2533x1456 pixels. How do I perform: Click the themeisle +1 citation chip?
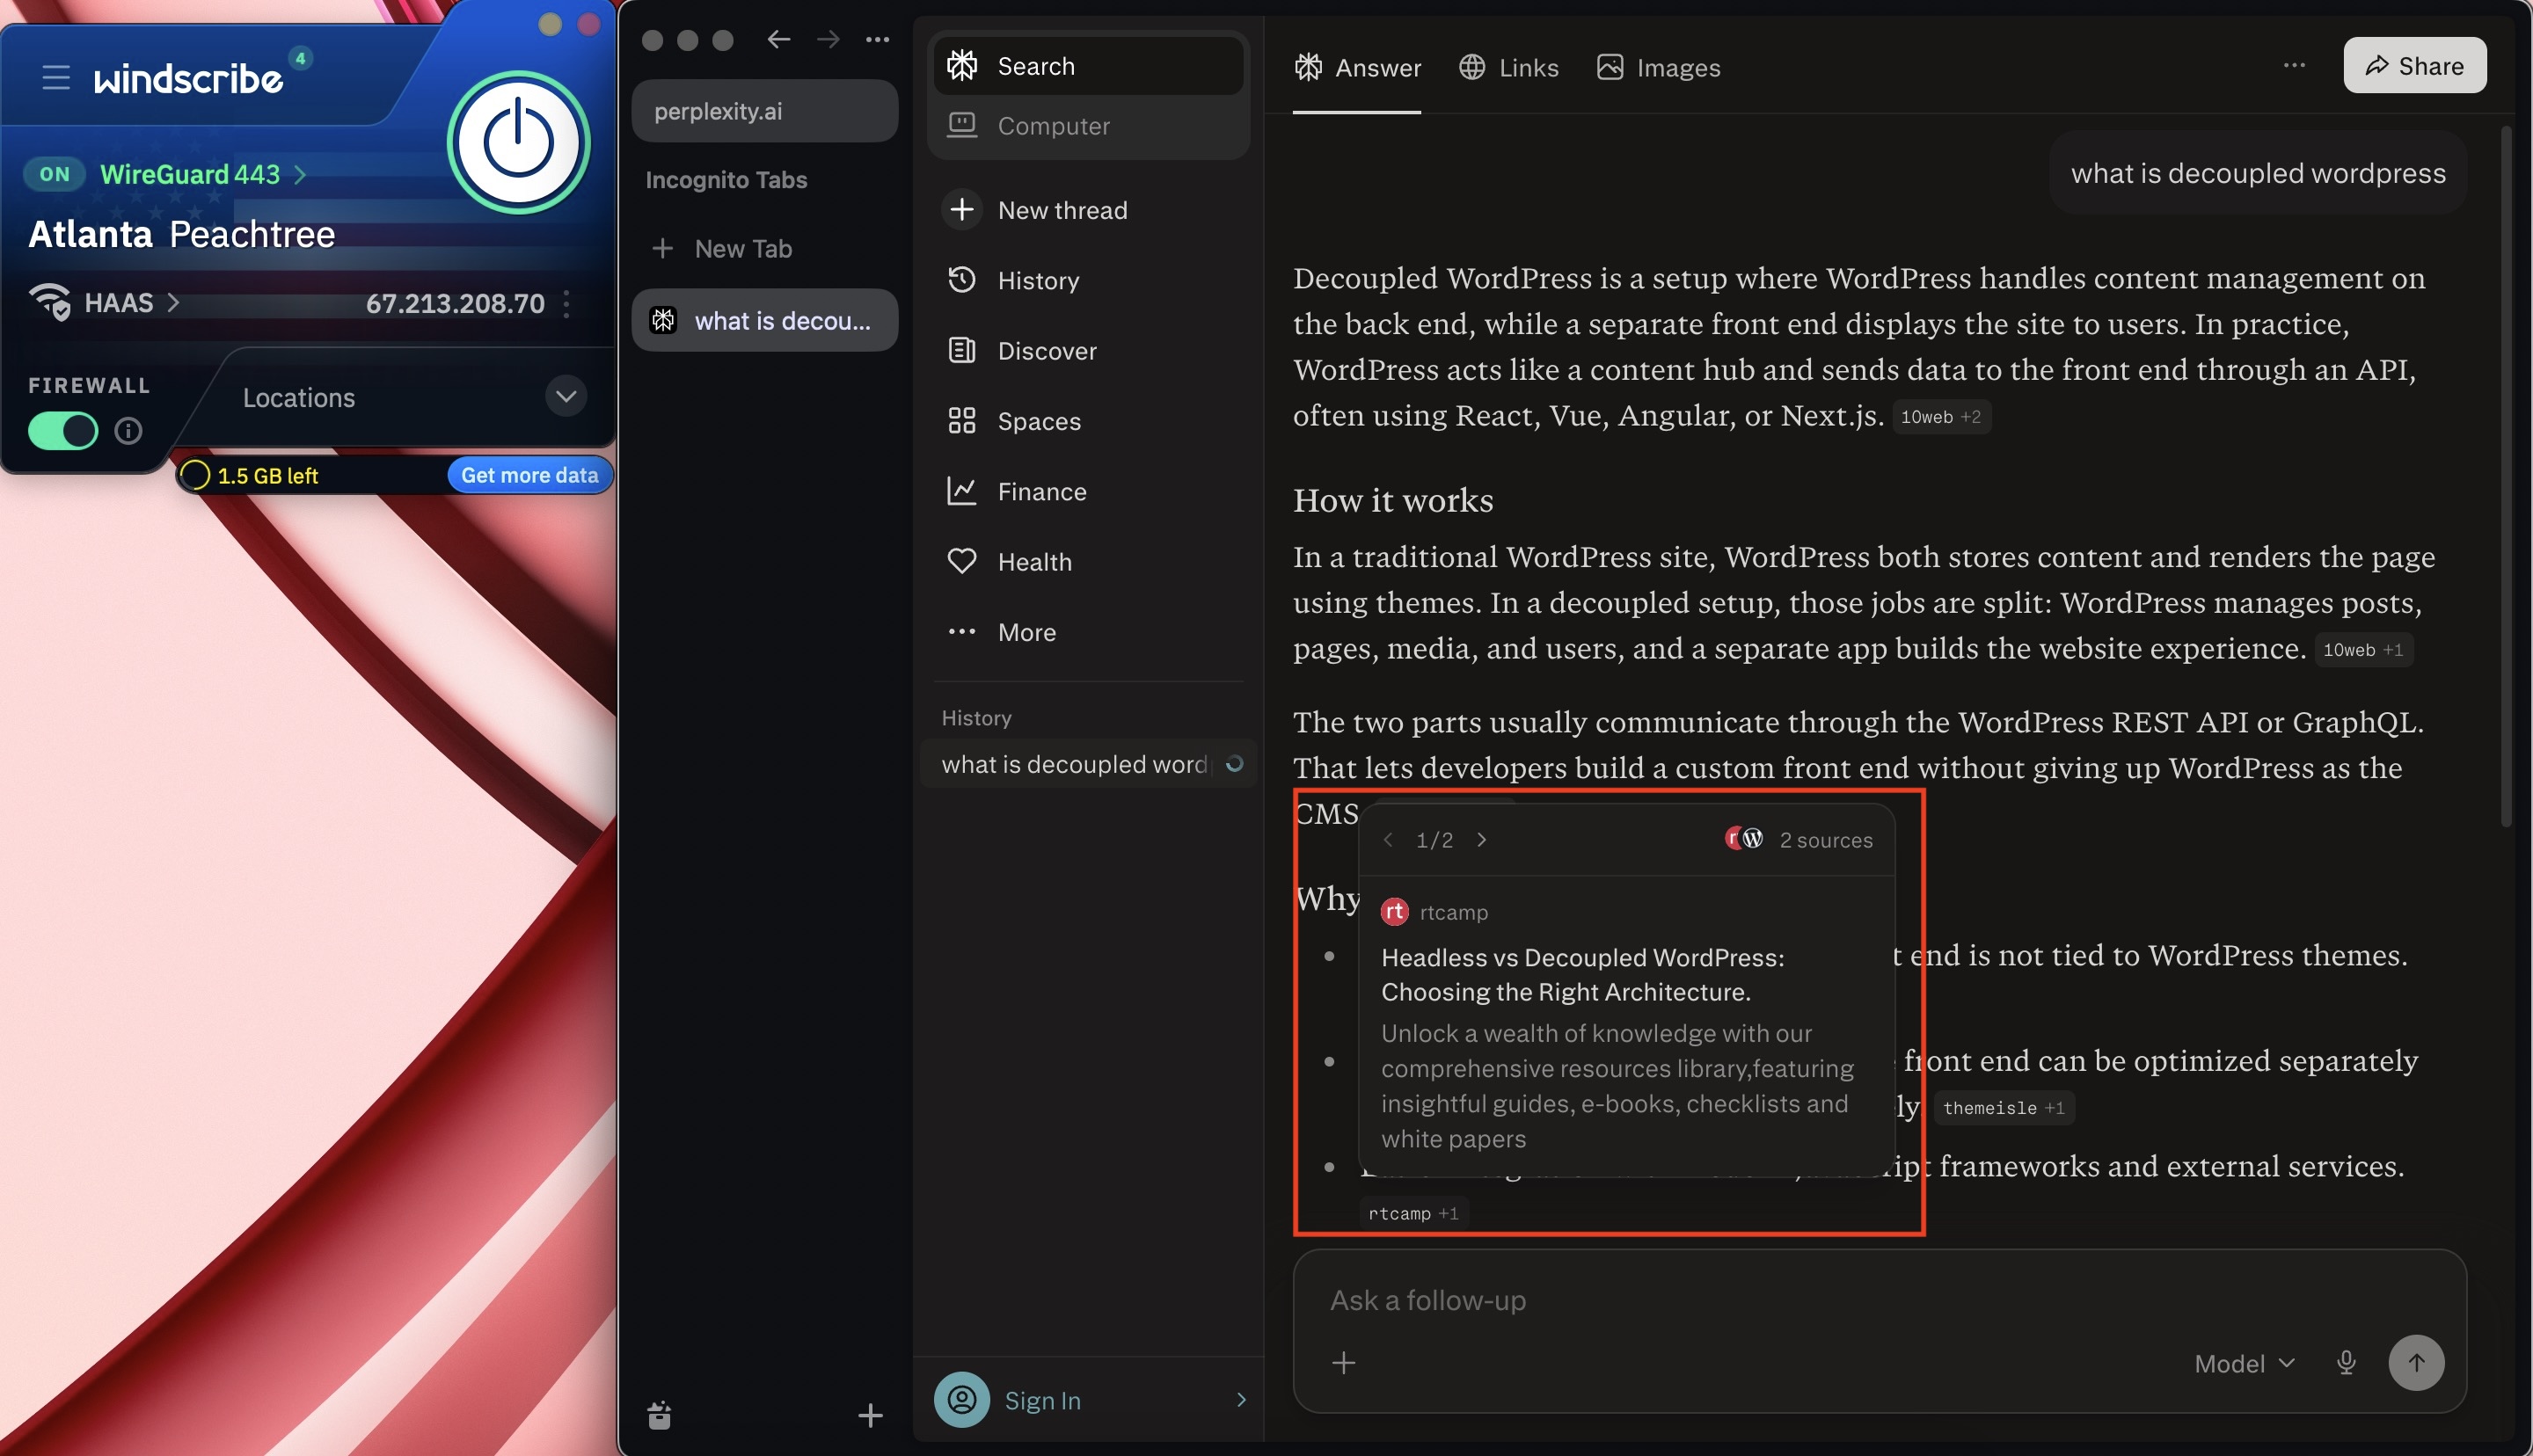2004,1108
